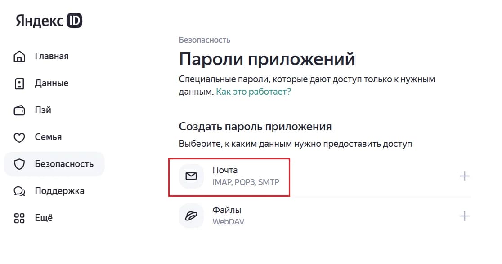Open the Поддержка section
The width and height of the screenshot is (502, 264).
coord(59,191)
